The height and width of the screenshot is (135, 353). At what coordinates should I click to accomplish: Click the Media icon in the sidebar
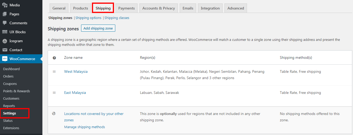(x=5, y=5)
